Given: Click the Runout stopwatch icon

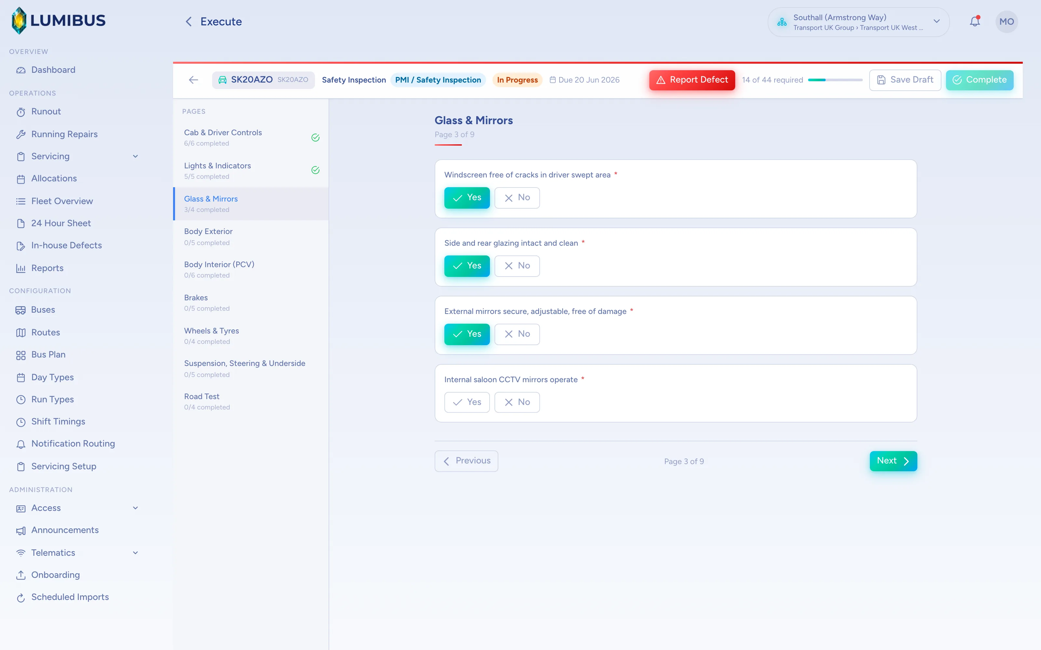Looking at the screenshot, I should click(20, 112).
